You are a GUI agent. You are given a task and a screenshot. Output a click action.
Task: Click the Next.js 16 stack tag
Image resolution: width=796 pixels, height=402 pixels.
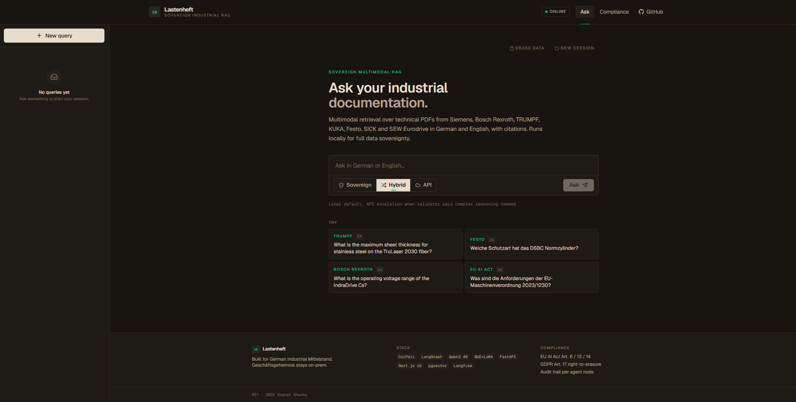coord(410,366)
